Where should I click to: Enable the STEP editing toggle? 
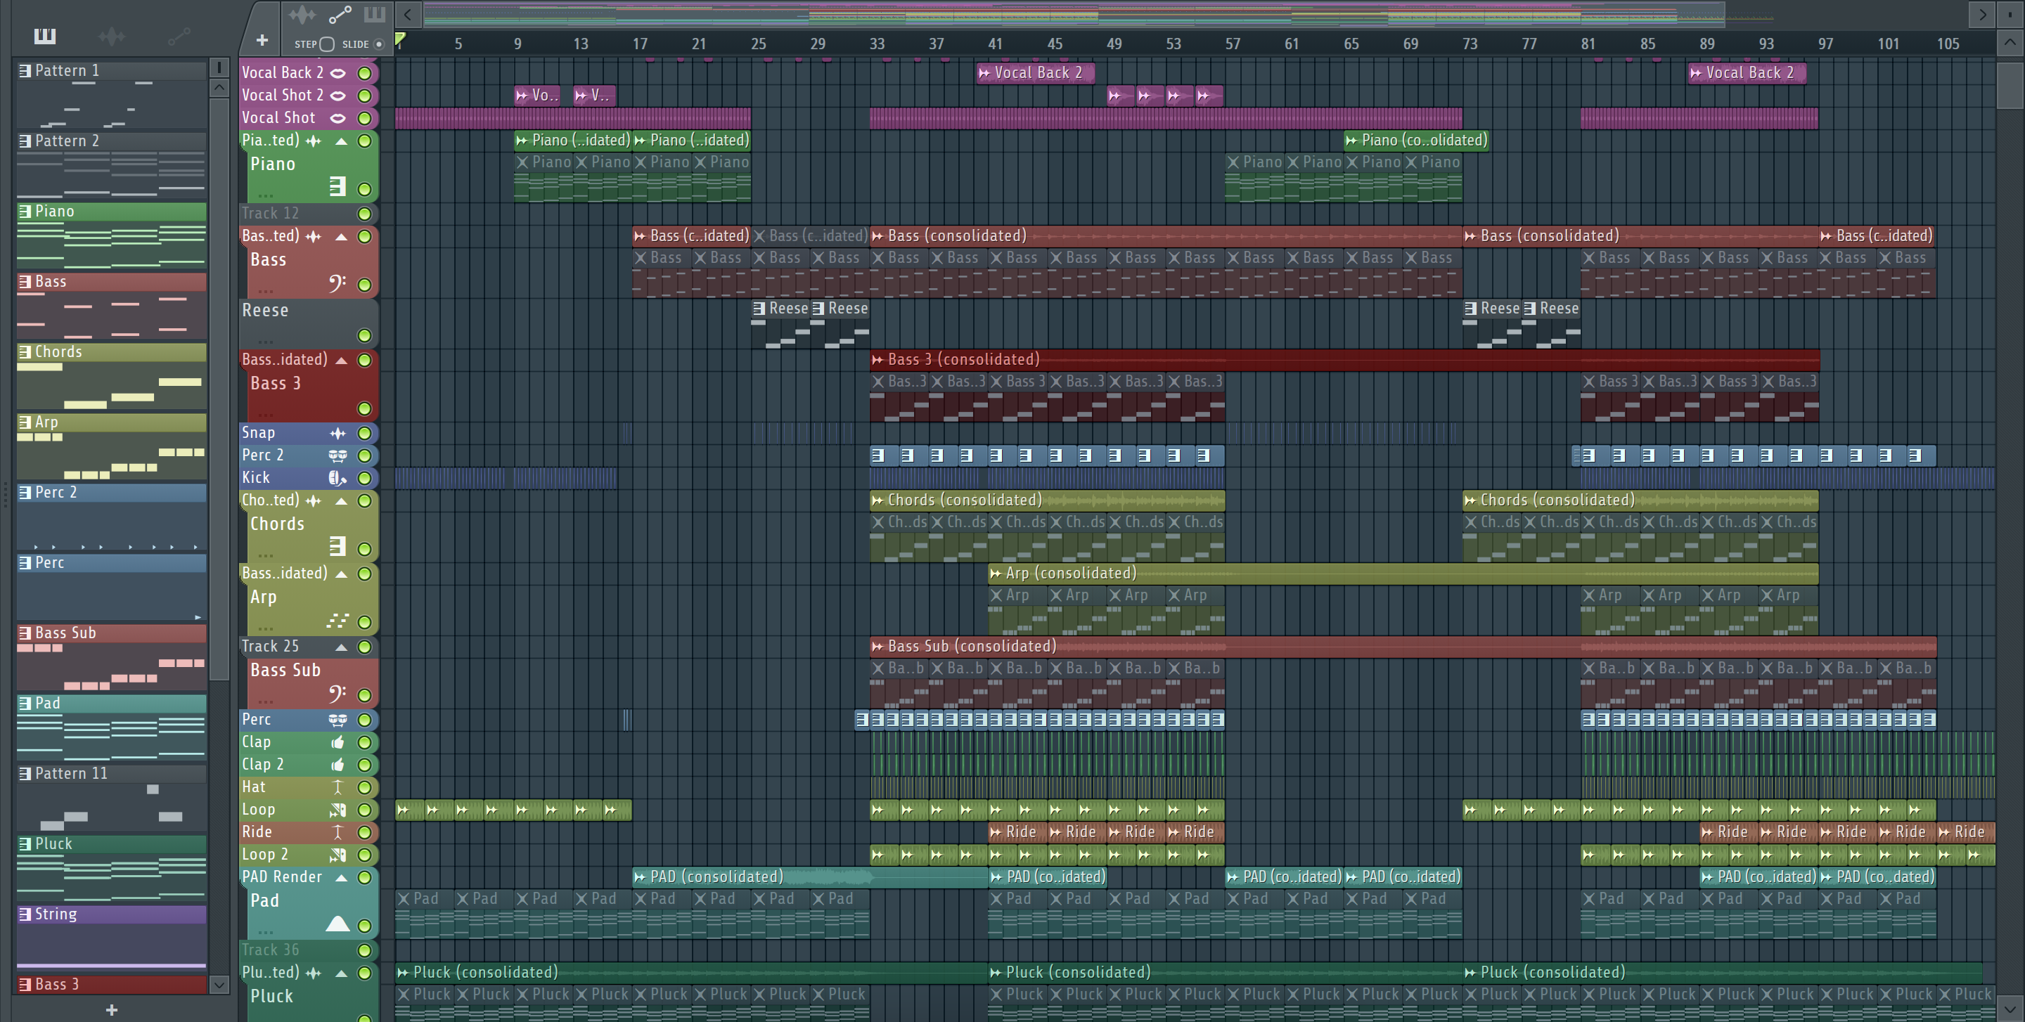tap(327, 44)
